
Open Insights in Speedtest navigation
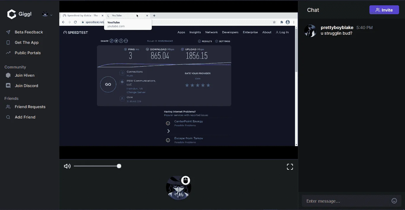pyautogui.click(x=195, y=32)
